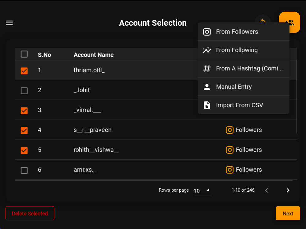
Task: Click the orange add-accounts icon top right
Action: point(289,22)
